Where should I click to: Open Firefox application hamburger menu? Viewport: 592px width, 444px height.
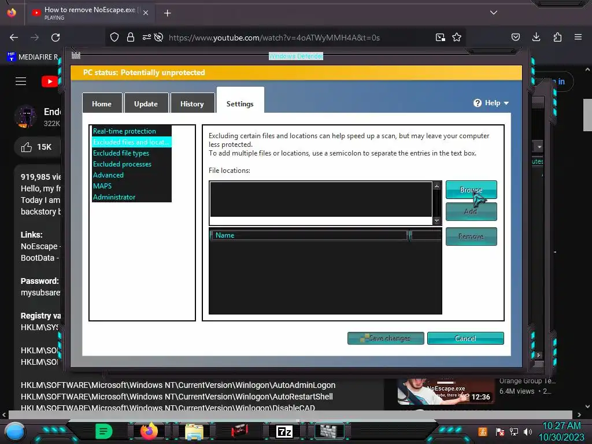pos(578,37)
